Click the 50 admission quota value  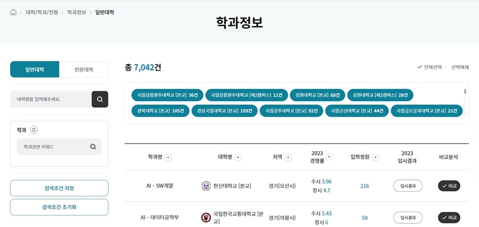365,218
